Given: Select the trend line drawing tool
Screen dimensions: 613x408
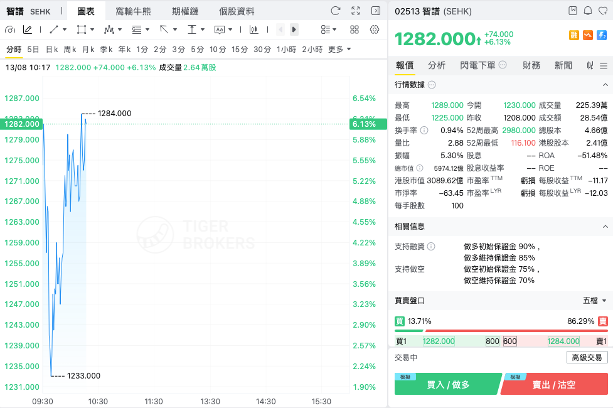Looking at the screenshot, I should (55, 30).
